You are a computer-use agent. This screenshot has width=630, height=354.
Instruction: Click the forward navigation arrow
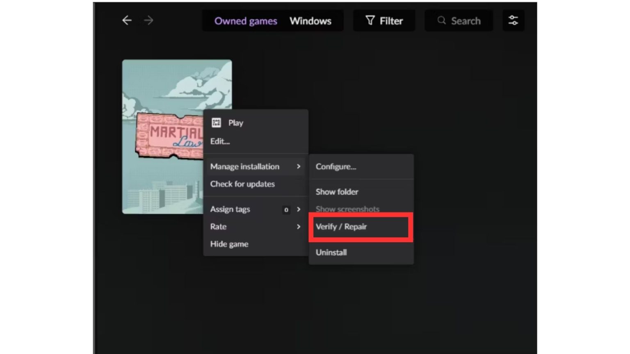click(x=148, y=20)
